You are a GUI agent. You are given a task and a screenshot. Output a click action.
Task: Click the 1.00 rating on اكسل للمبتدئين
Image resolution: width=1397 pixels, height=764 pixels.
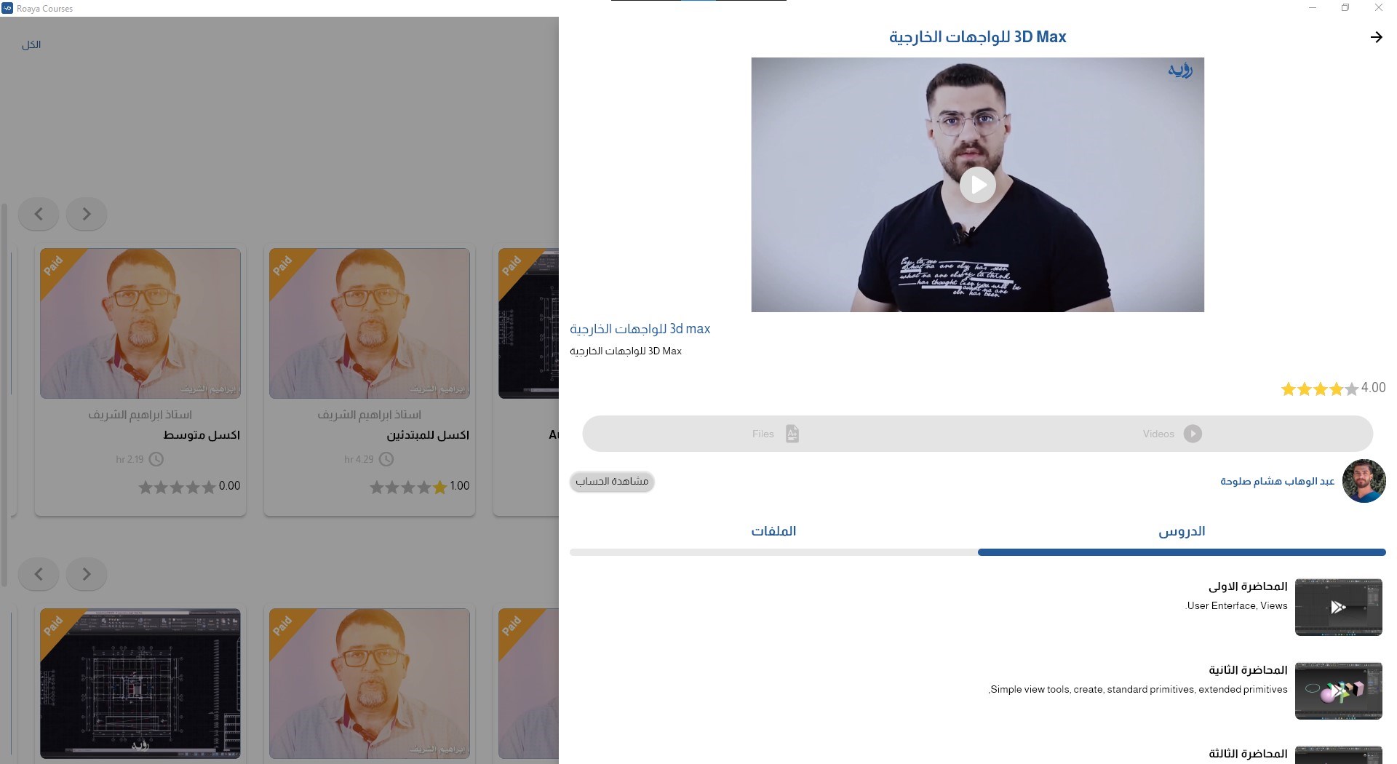[459, 486]
